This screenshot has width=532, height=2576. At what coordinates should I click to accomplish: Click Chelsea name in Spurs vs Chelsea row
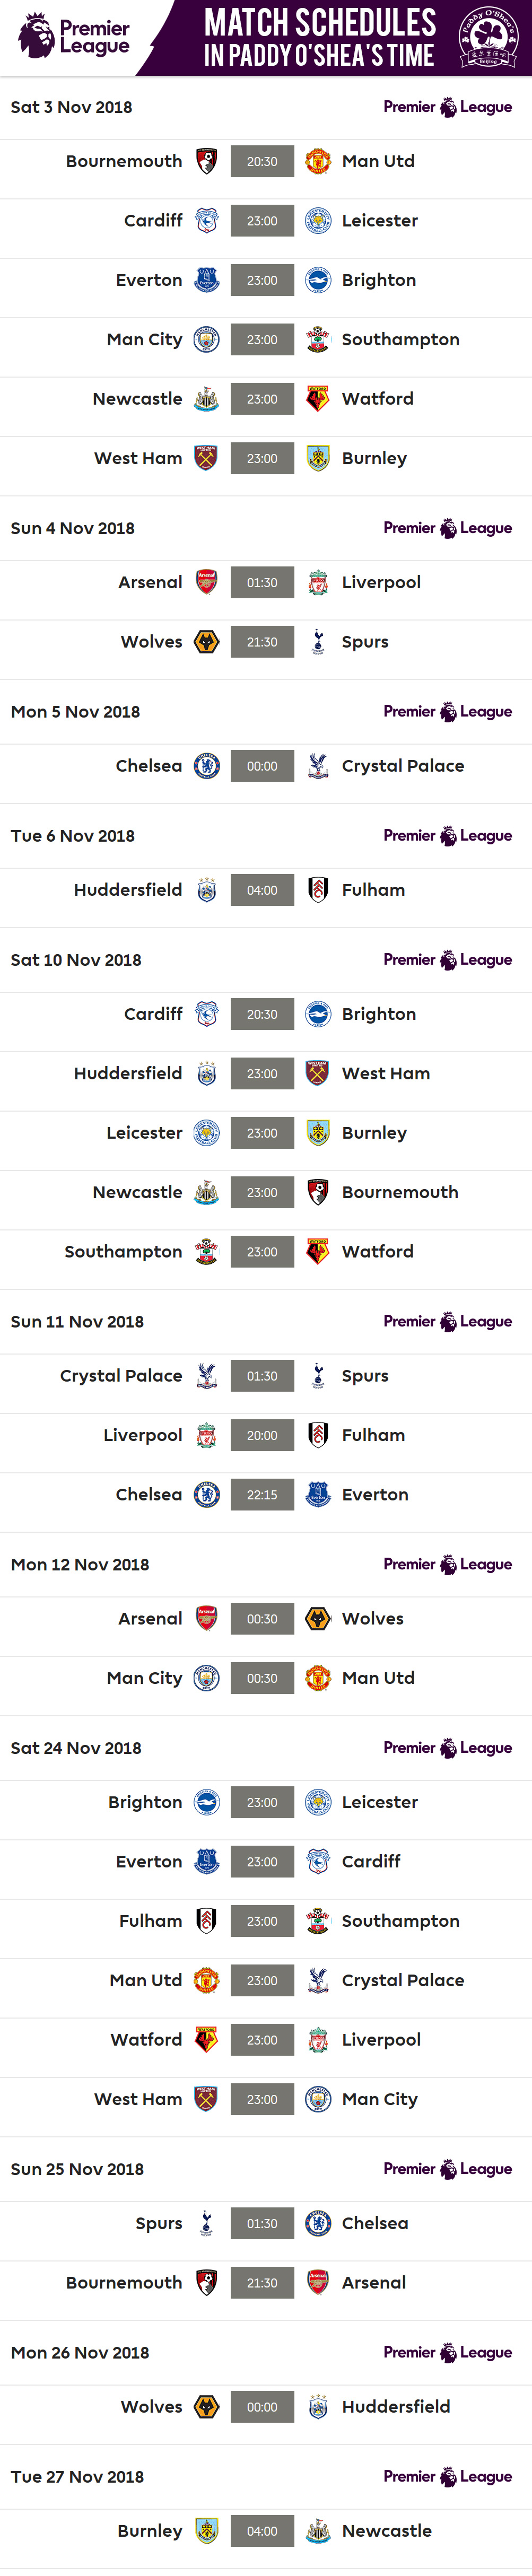(x=375, y=2224)
